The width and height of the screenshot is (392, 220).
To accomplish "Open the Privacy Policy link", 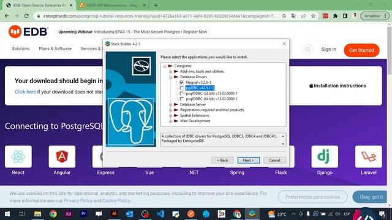I will point(78,200).
